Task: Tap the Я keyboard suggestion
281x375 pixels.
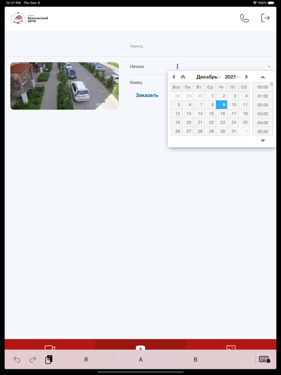Action: (x=86, y=359)
